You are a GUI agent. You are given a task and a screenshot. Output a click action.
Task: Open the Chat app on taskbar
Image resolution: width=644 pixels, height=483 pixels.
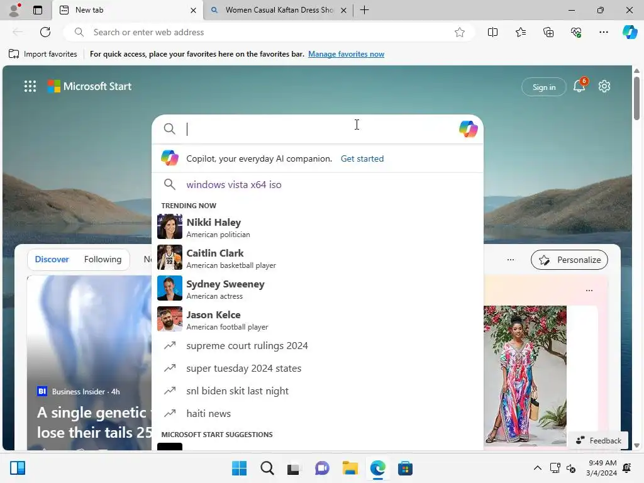pyautogui.click(x=322, y=468)
